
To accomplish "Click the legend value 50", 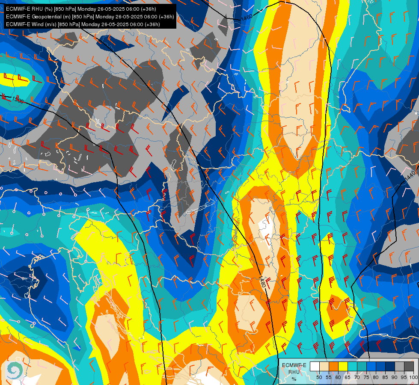I will pos(319,377).
